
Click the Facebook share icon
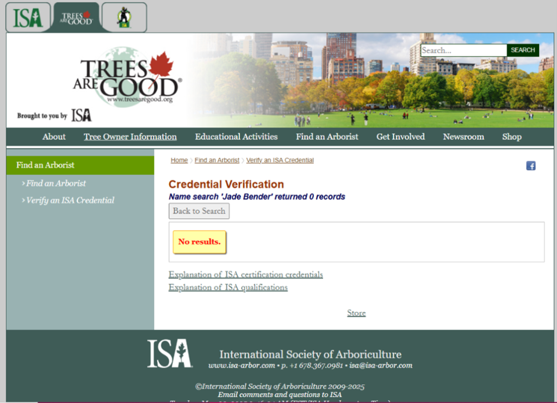pos(531,166)
